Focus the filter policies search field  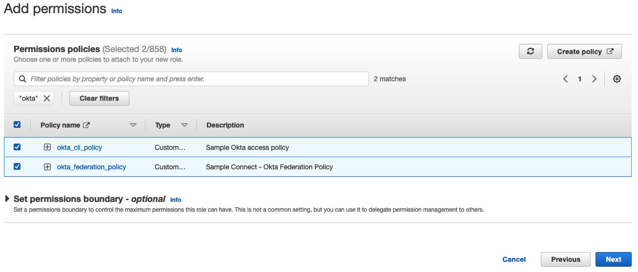pos(195,79)
